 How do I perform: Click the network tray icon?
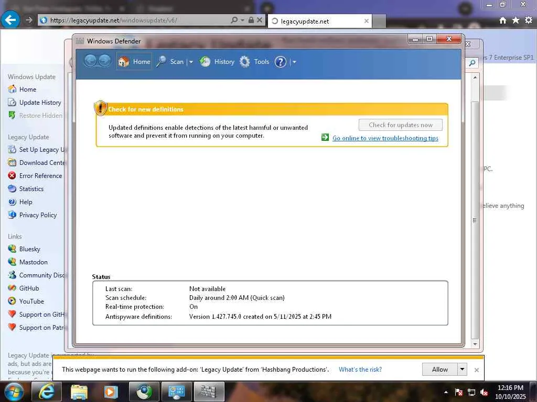click(x=471, y=392)
